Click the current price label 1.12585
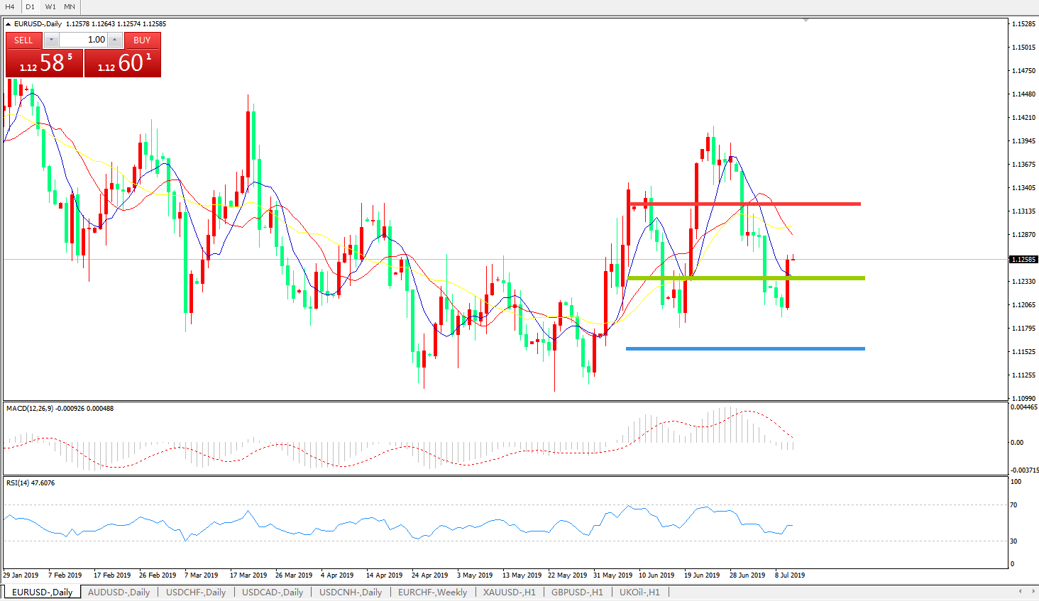 (x=1023, y=260)
